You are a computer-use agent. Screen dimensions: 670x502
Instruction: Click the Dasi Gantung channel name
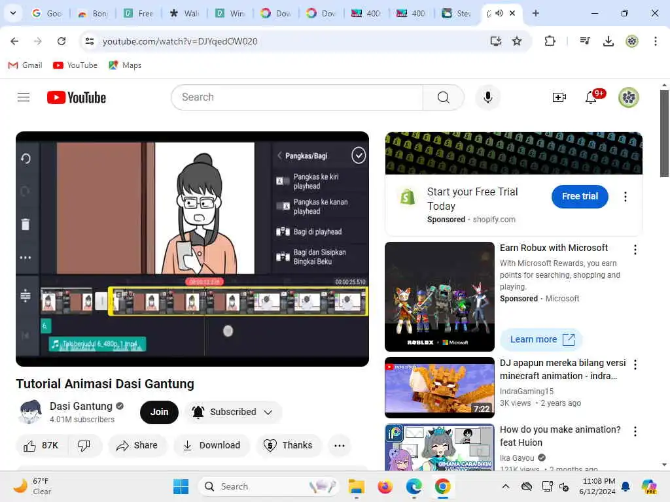pos(80,406)
